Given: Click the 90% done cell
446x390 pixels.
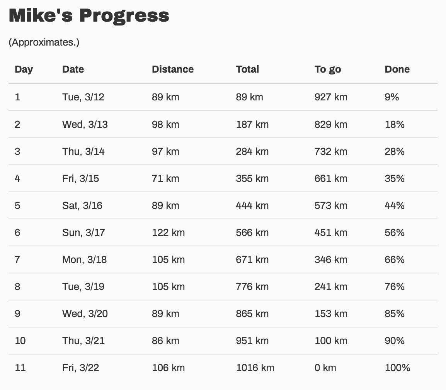Looking at the screenshot, I should coord(395,341).
